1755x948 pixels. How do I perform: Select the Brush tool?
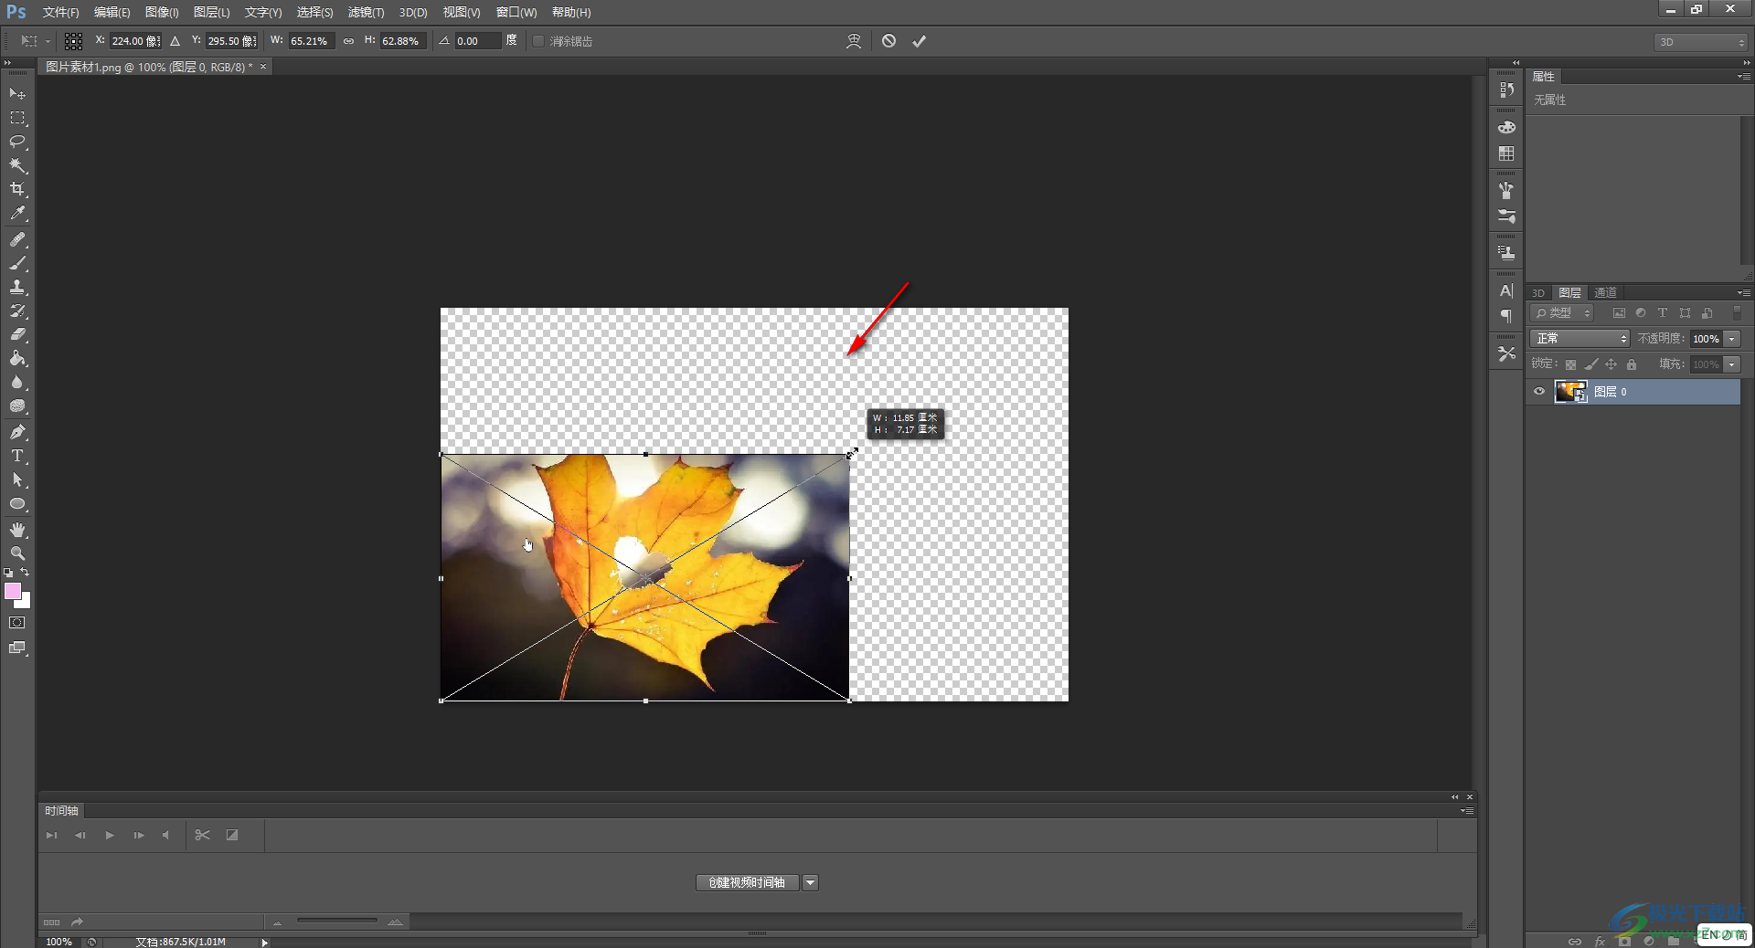pos(17,263)
